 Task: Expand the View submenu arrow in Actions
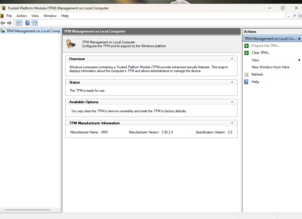(299, 60)
